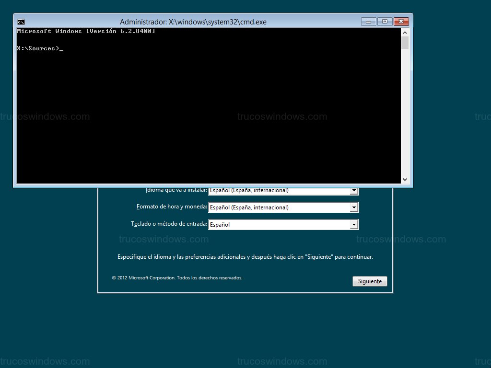Close the cmd.exe console window

coord(401,22)
